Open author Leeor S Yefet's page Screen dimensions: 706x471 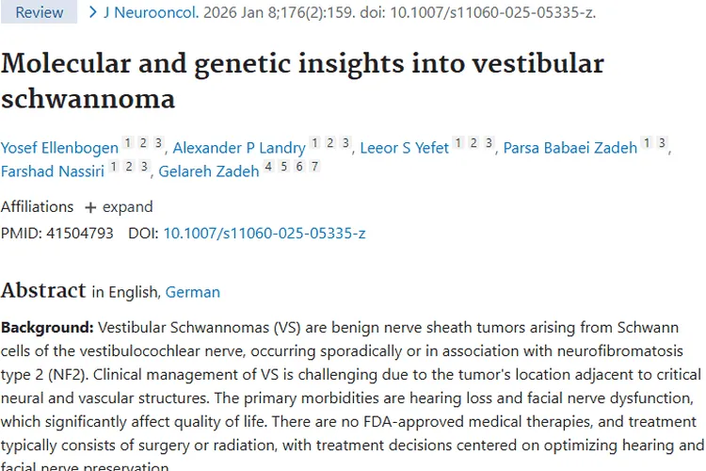pyautogui.click(x=405, y=147)
